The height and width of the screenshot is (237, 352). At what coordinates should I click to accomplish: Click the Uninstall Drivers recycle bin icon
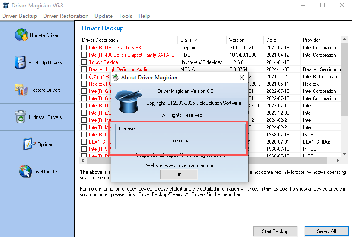coord(21,117)
